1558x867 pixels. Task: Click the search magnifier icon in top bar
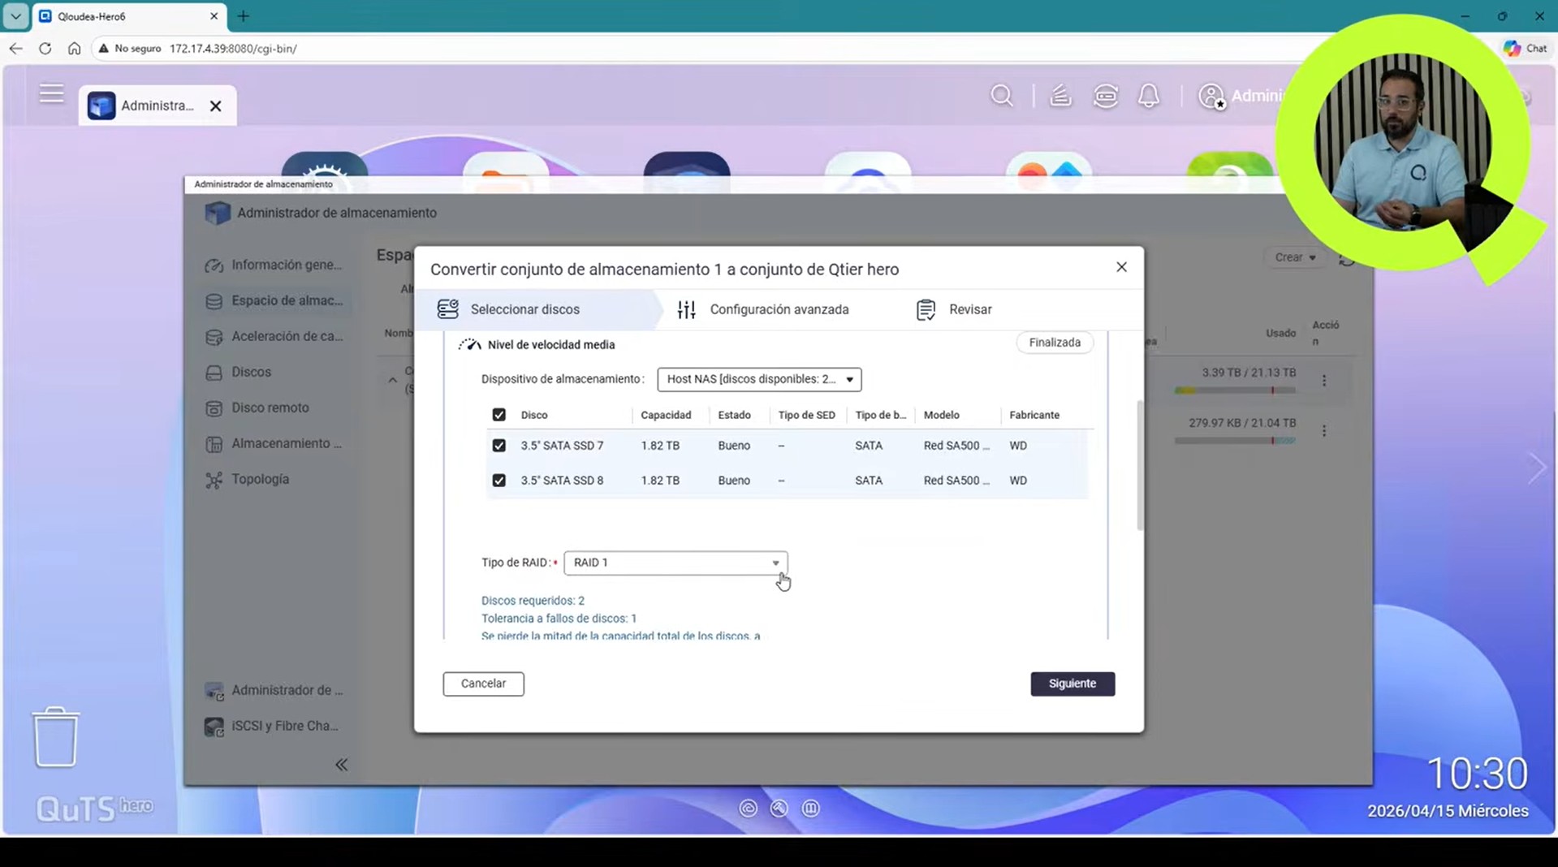[x=1001, y=96]
